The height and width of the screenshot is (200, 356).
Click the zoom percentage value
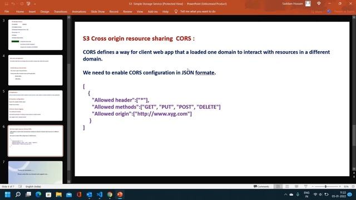[346, 187]
